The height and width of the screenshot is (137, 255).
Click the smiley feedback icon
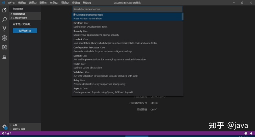coord(246,133)
